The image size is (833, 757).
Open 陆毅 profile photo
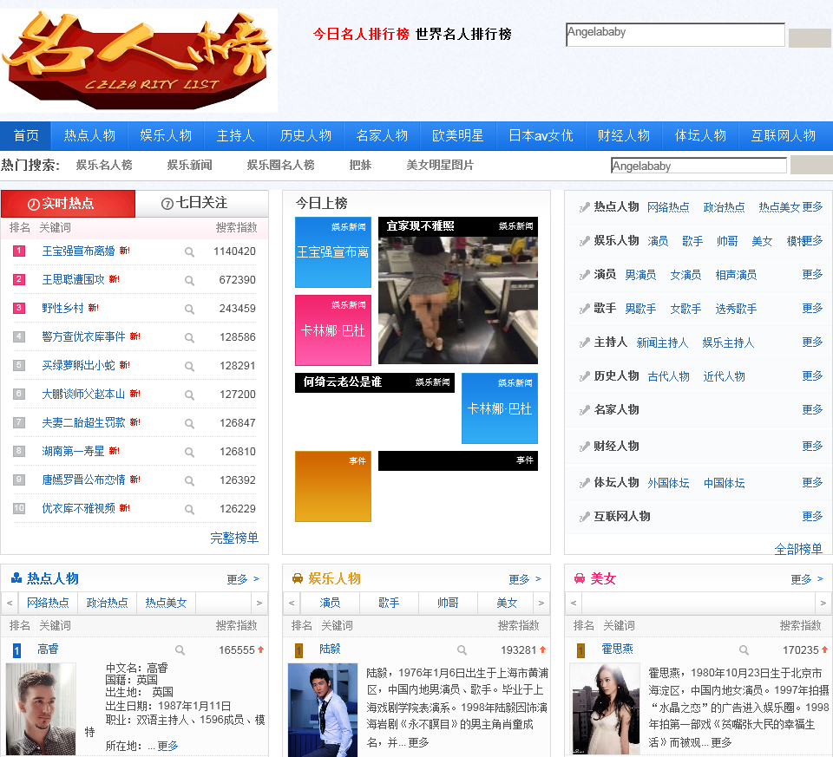pyautogui.click(x=323, y=710)
